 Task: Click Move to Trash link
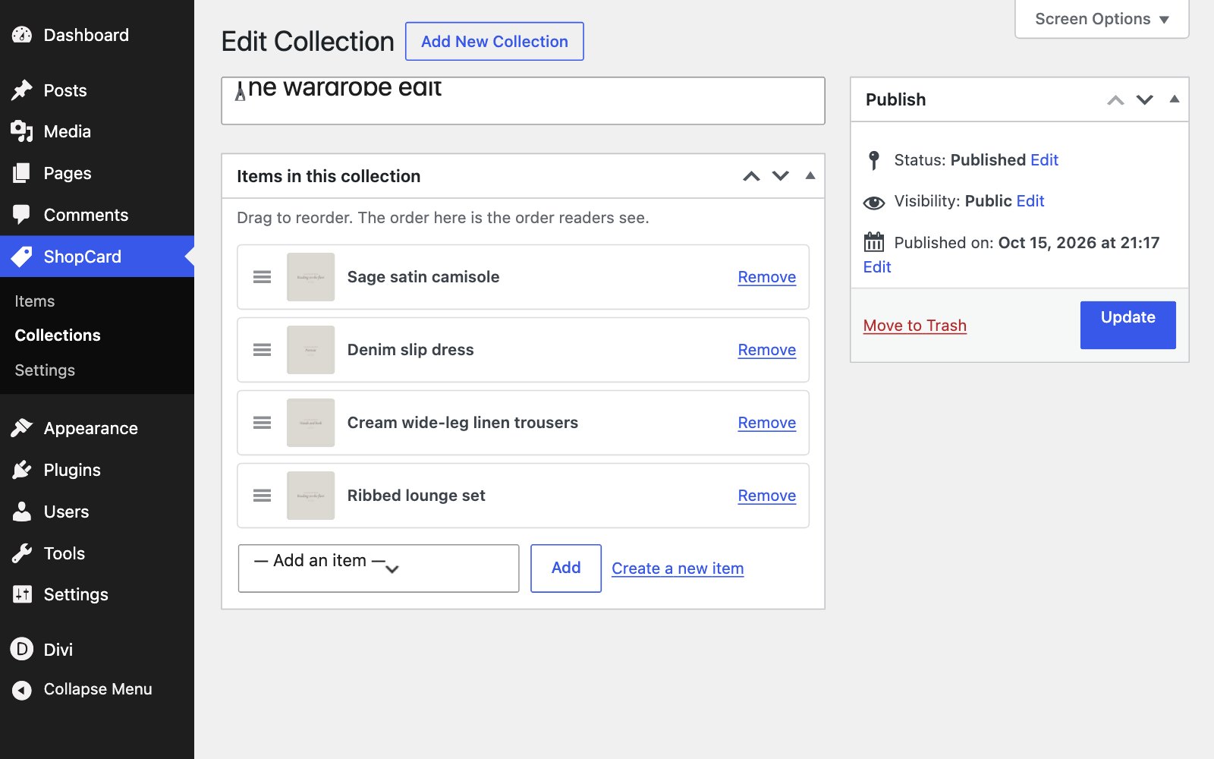pyautogui.click(x=915, y=326)
